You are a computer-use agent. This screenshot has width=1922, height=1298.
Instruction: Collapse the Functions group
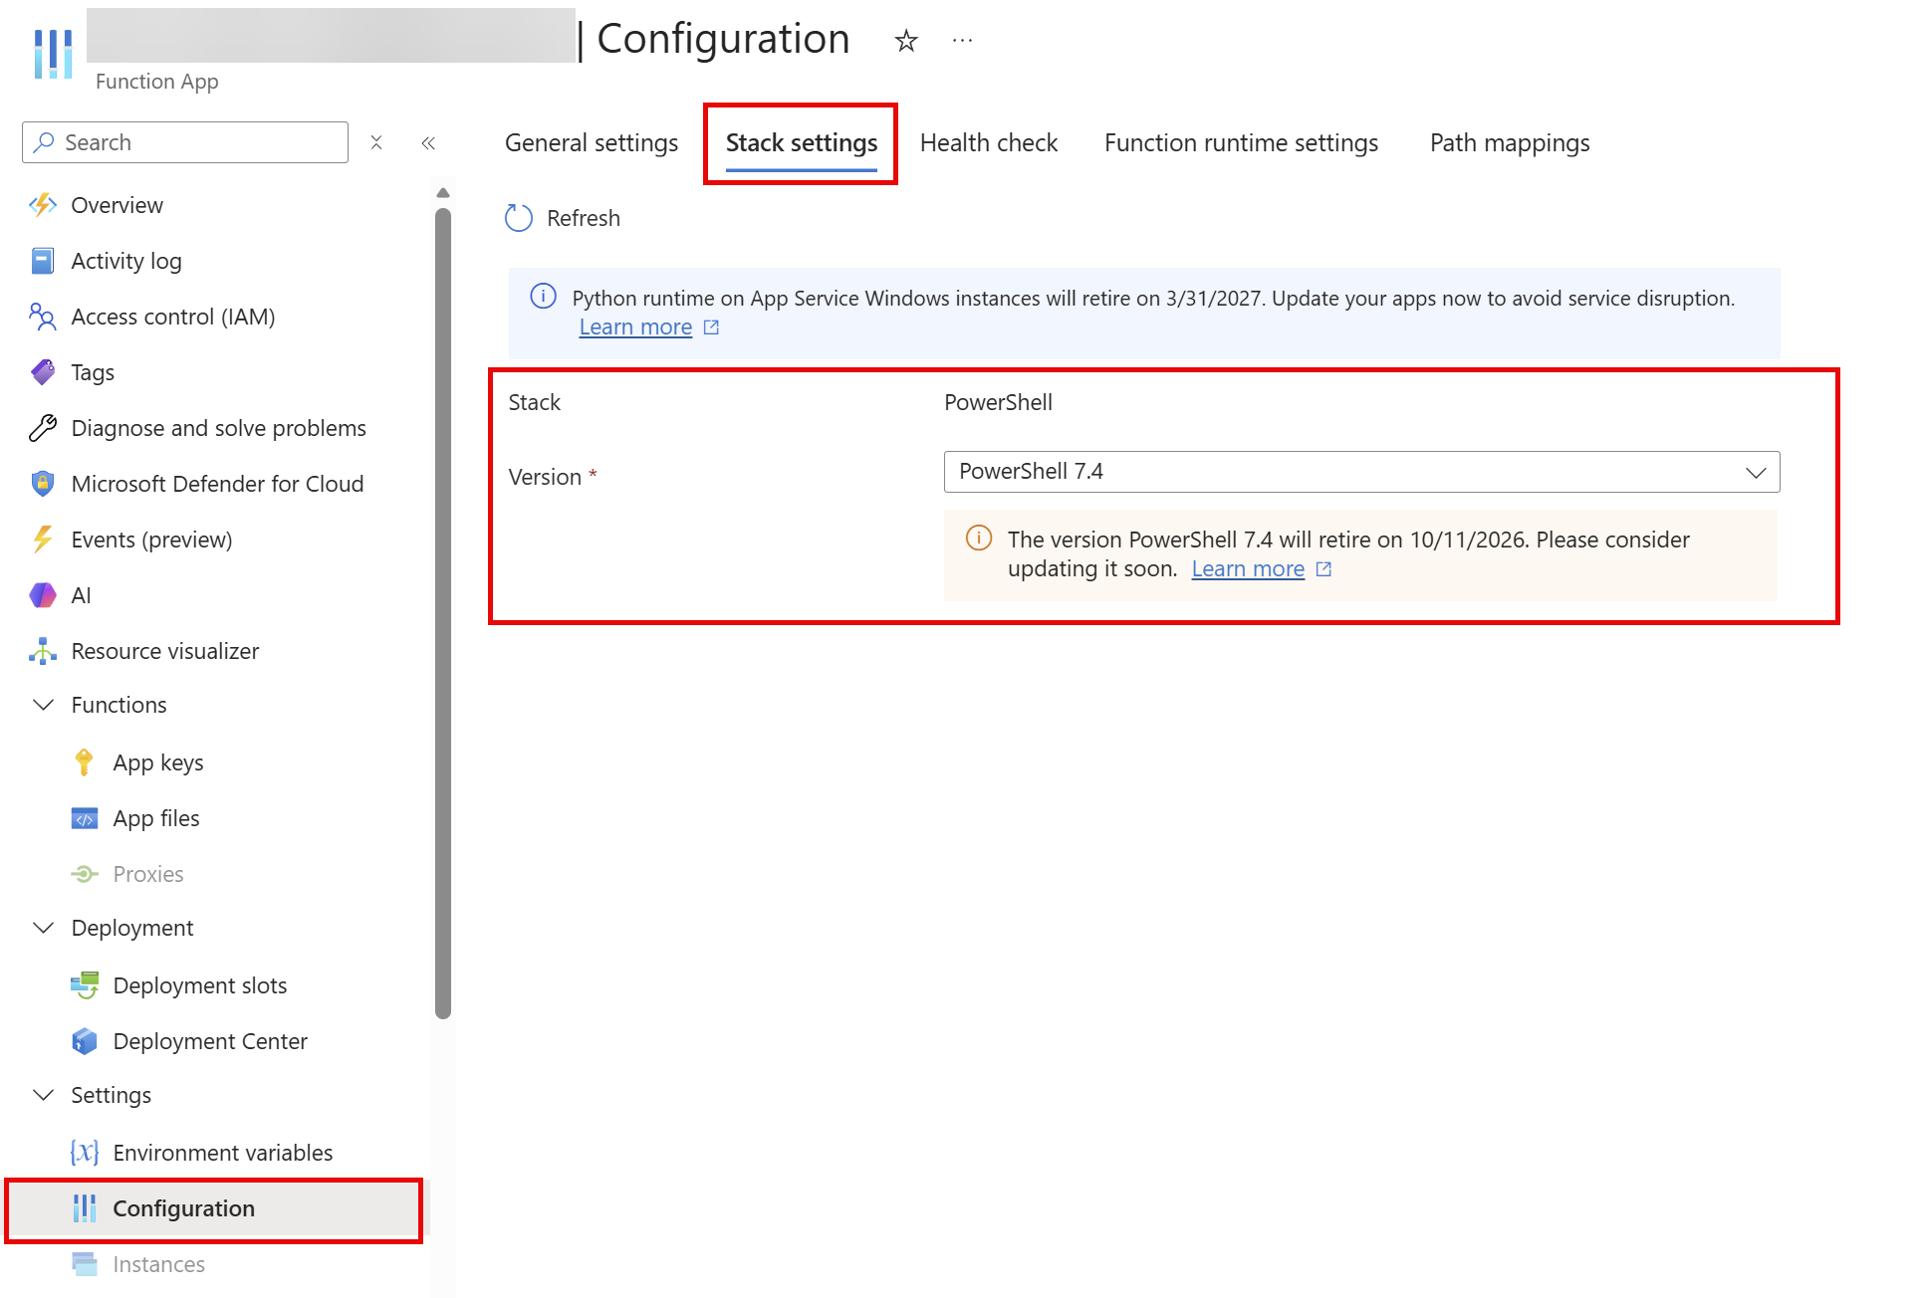[x=44, y=705]
